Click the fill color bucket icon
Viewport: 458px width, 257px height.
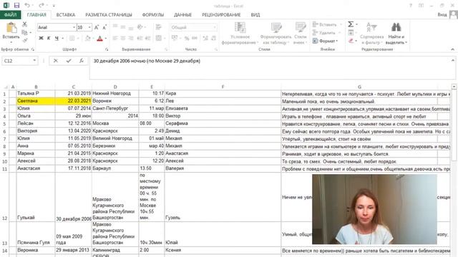pos(87,38)
